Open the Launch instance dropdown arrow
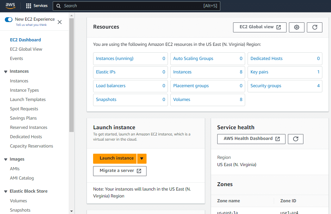Viewport: 331px width, 214px height. click(142, 159)
